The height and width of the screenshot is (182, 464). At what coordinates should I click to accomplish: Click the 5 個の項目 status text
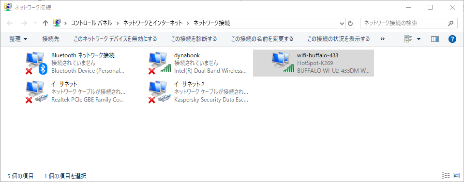tap(20, 176)
